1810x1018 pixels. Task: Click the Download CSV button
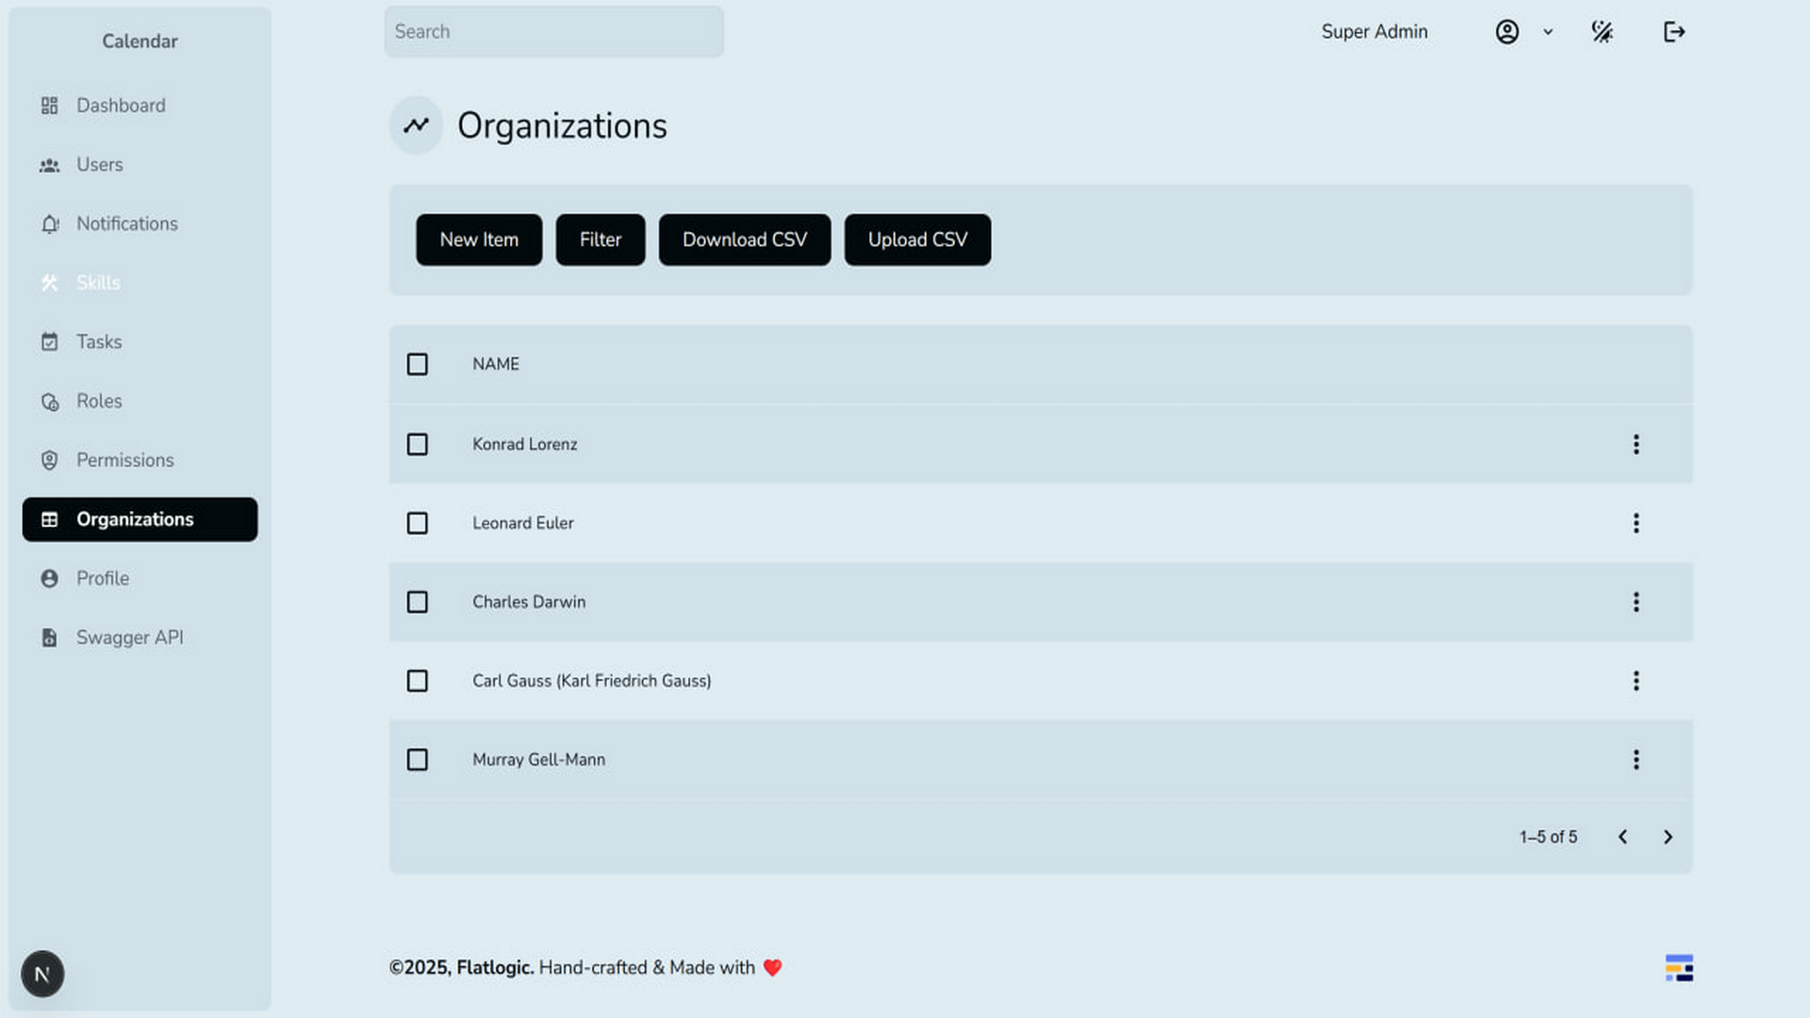click(745, 239)
